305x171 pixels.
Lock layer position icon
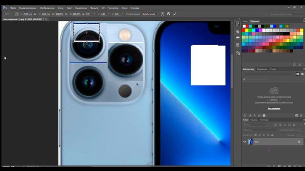pyautogui.click(x=264, y=135)
